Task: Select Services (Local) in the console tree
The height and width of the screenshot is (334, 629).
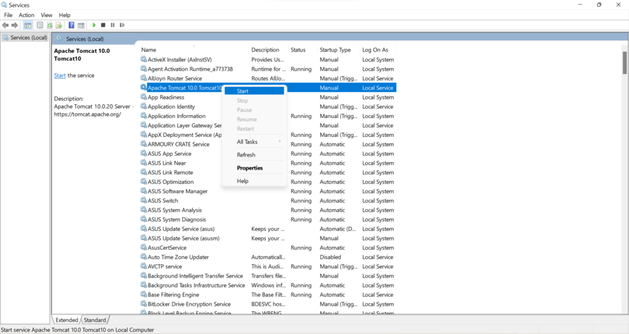Action: coord(28,37)
